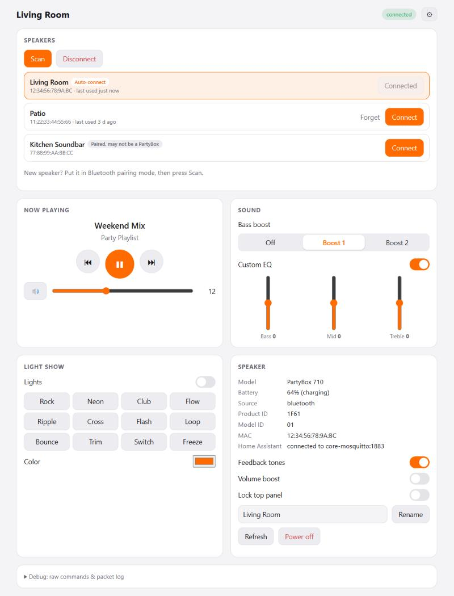Choose the Flow light pattern

192,401
